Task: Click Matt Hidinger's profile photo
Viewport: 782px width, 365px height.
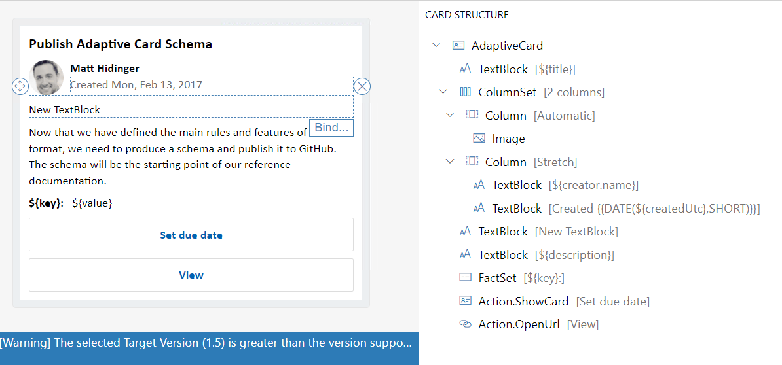Action: [47, 77]
